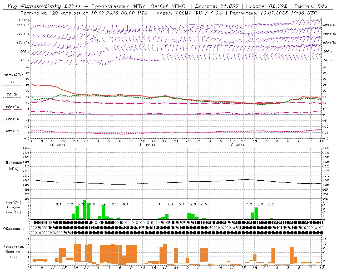Select the Модель COSMO-RU / 6.6км text

point(190,13)
